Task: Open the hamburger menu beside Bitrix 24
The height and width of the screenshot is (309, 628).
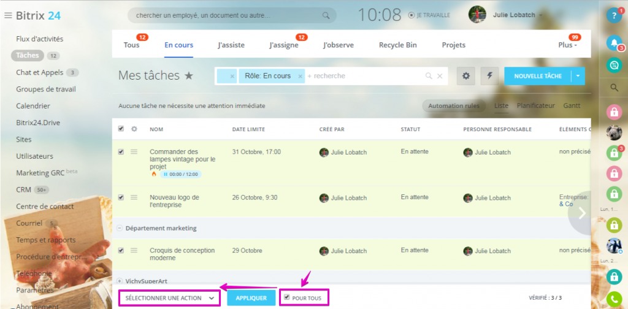Action: tap(8, 15)
